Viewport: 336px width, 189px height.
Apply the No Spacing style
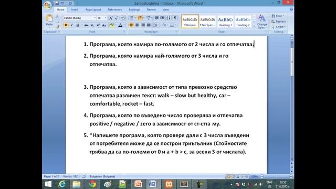point(207,22)
